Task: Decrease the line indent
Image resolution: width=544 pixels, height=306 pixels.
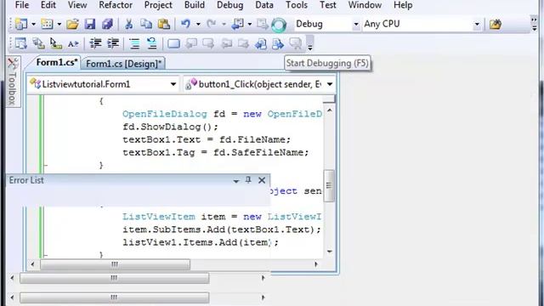Action: (95, 43)
